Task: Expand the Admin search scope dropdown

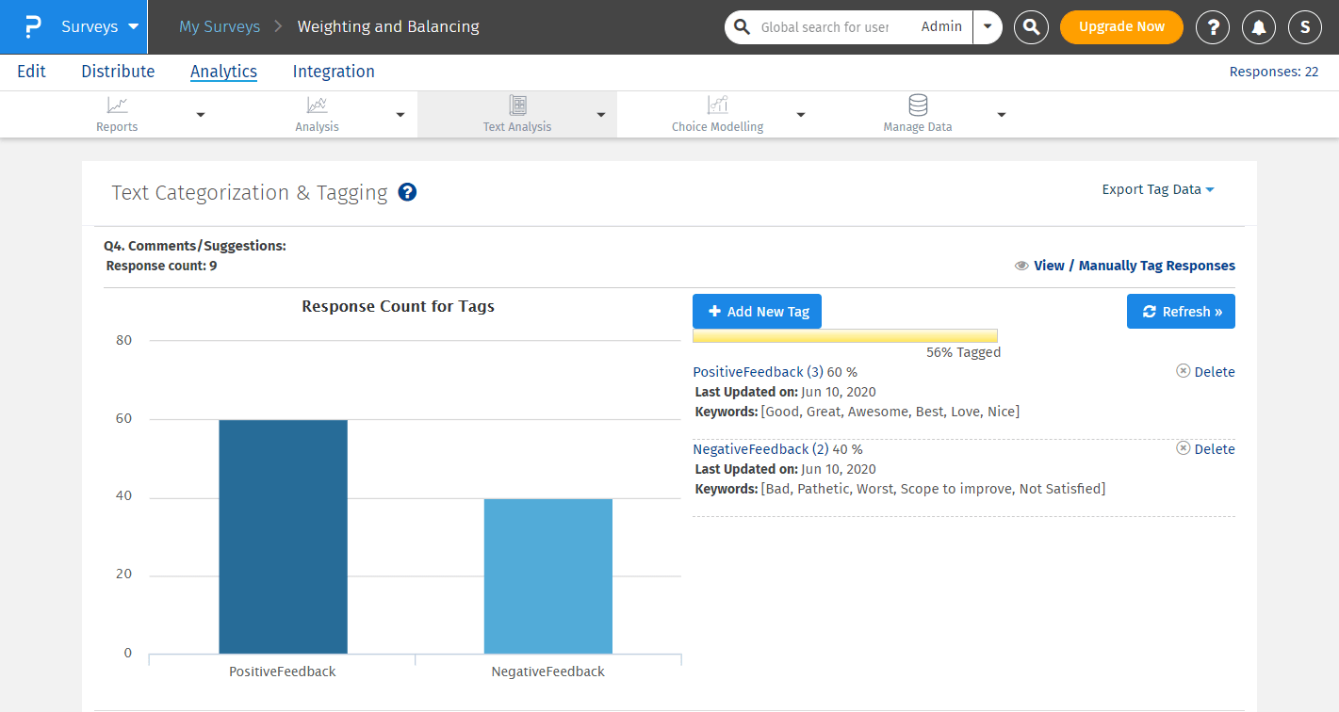Action: (x=987, y=27)
